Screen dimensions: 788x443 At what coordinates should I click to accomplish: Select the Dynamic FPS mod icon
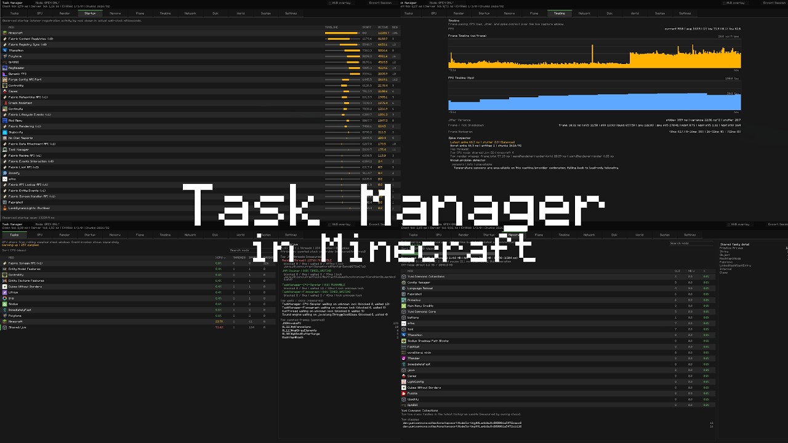click(x=5, y=74)
